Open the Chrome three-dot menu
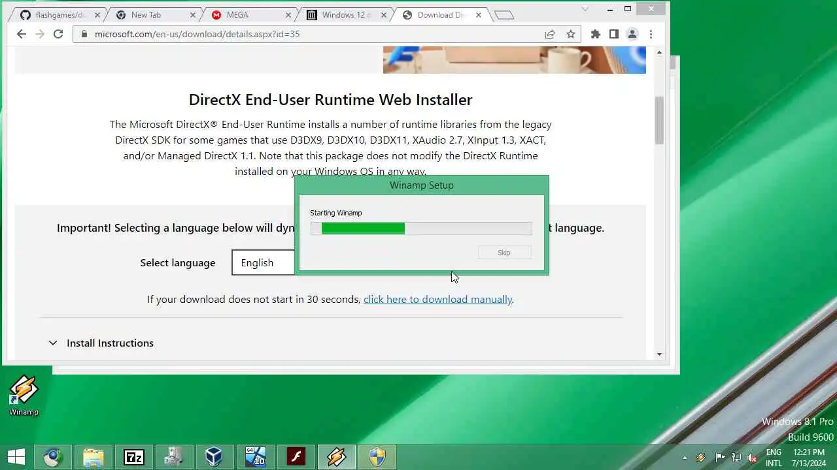837x470 pixels. point(651,34)
